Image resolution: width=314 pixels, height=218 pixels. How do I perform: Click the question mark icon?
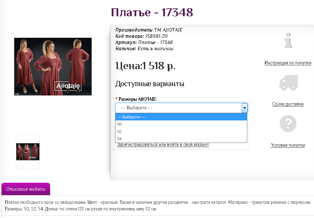tap(288, 124)
